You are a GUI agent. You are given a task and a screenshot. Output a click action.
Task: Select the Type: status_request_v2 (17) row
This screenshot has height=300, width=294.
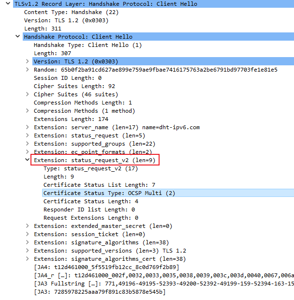point(90,168)
